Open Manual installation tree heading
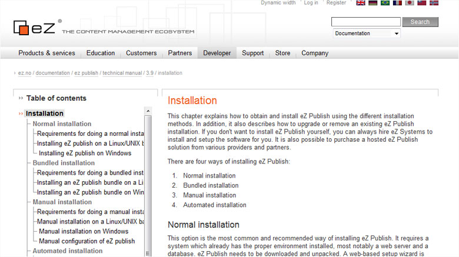The width and height of the screenshot is (459, 257). (x=62, y=202)
